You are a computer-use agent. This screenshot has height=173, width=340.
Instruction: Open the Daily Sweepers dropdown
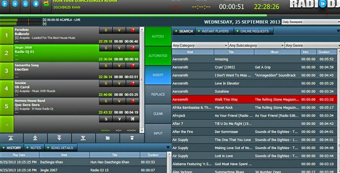311,22
